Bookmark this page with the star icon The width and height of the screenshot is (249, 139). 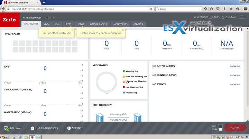206,9
